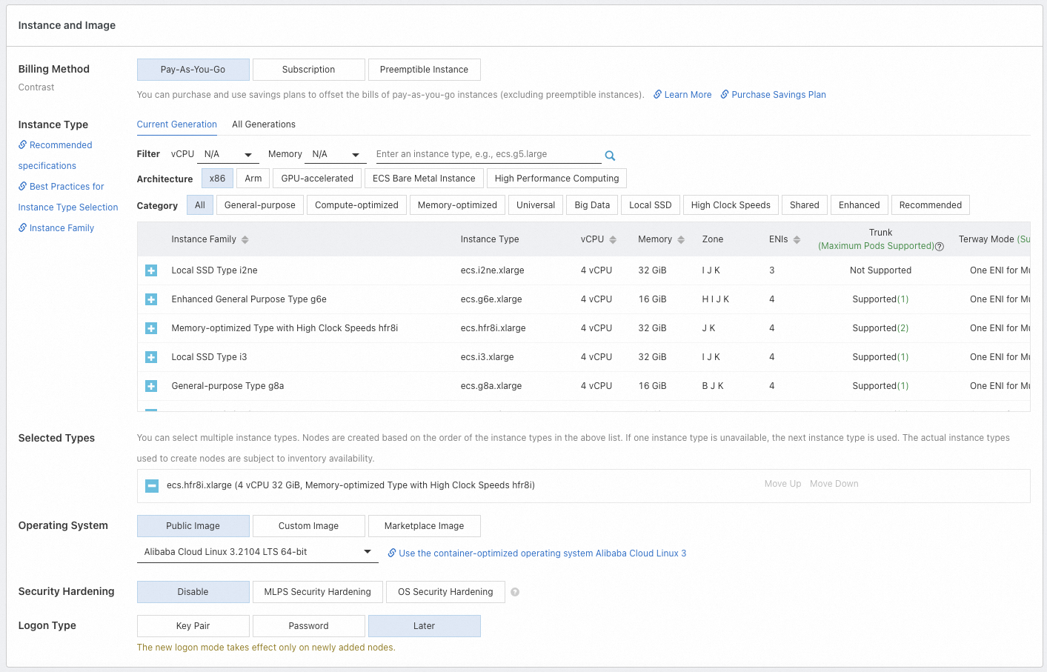This screenshot has height=672, width=1047.
Task: Choose ECS Bare Metal Instance architecture
Action: pyautogui.click(x=424, y=179)
